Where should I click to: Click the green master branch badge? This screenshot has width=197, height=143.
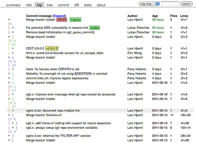click(x=75, y=20)
